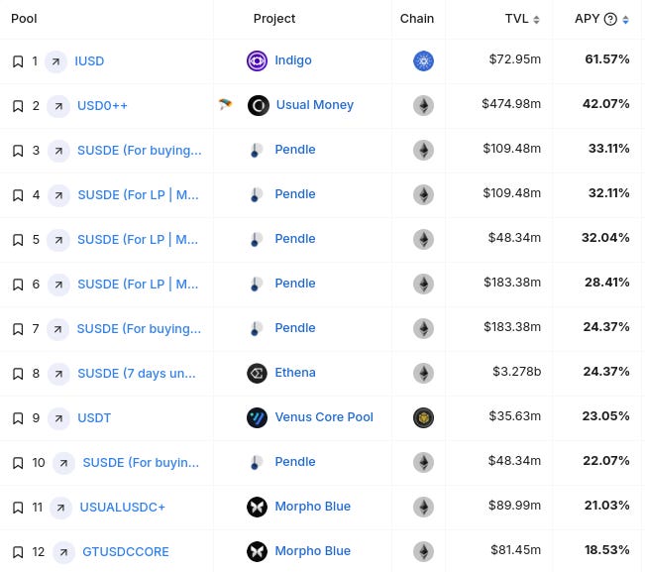Bookmark pool row number 3
This screenshot has width=645, height=572.
[18, 151]
